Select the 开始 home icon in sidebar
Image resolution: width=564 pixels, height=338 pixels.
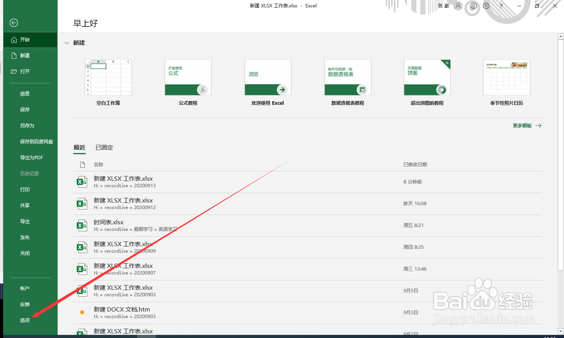point(14,40)
